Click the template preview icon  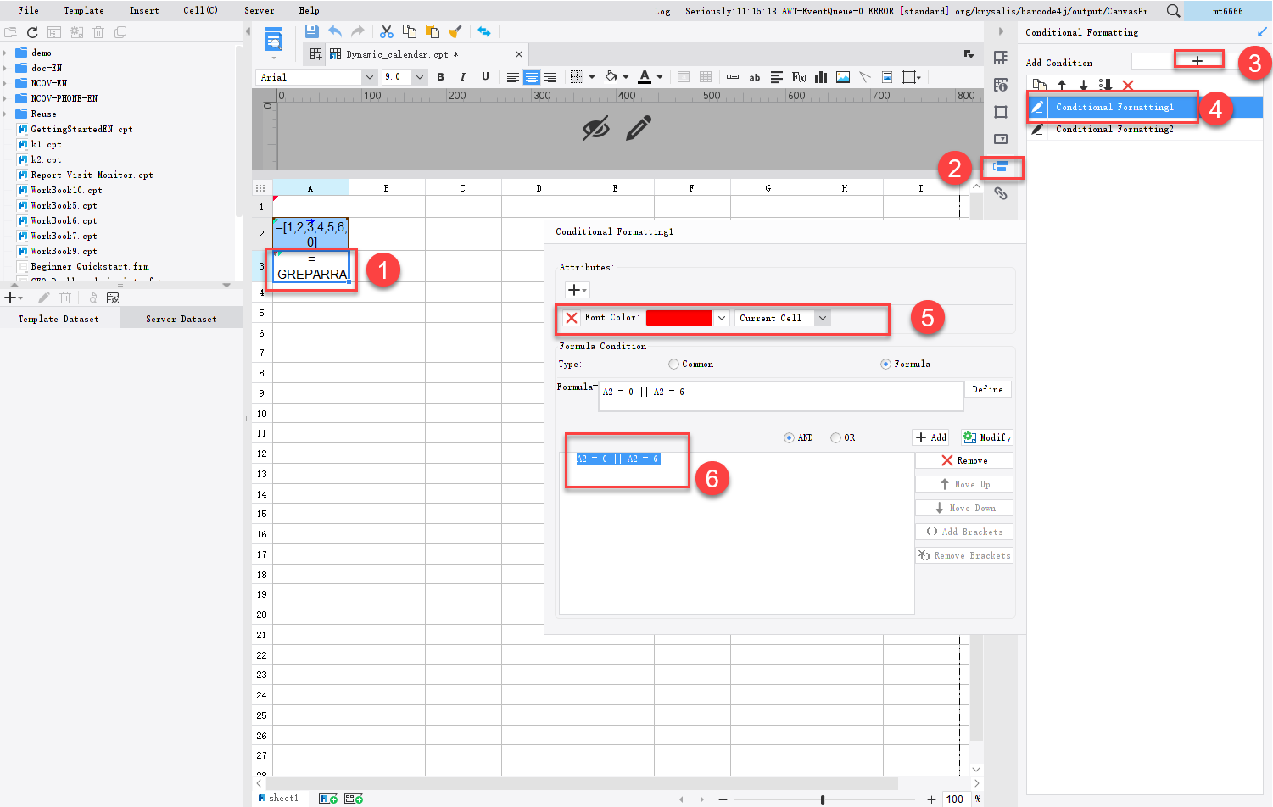[x=274, y=39]
